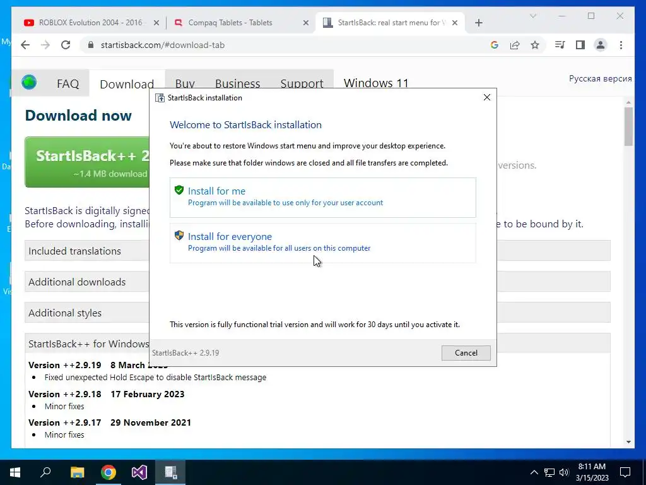Image resolution: width=646 pixels, height=485 pixels.
Task: Click the scrollbar down arrow on the page
Action: tap(628, 442)
